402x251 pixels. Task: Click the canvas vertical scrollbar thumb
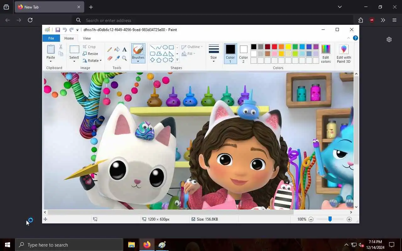(356, 121)
